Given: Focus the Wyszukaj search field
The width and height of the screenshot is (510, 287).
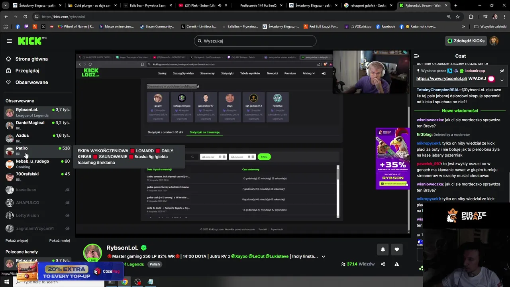Looking at the screenshot, I should [x=255, y=41].
